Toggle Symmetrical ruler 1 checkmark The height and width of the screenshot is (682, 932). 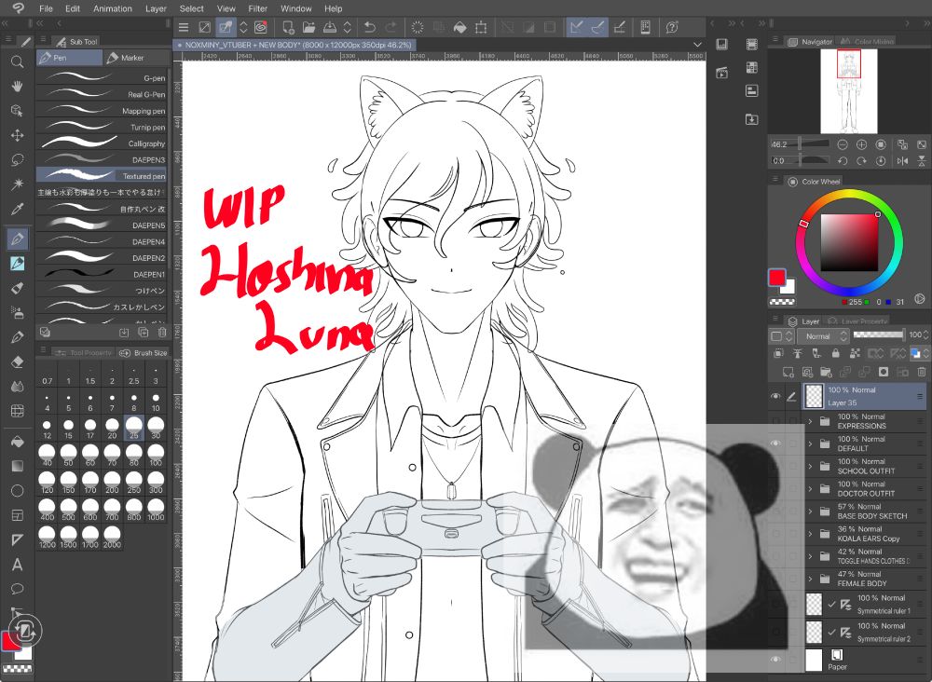[x=831, y=604]
